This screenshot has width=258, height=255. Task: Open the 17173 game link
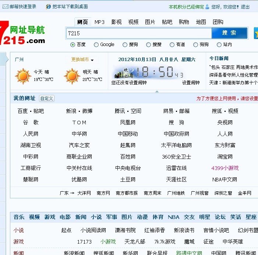point(84,242)
